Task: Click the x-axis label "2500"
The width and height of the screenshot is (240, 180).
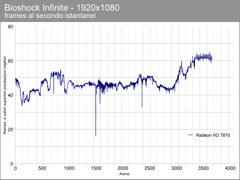Action: tap(150, 168)
